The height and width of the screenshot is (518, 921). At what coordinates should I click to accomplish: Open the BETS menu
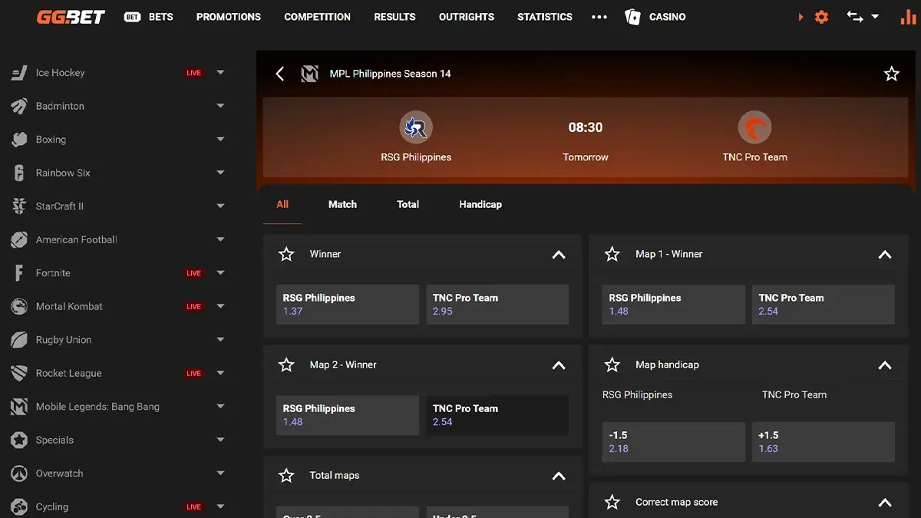click(x=148, y=16)
